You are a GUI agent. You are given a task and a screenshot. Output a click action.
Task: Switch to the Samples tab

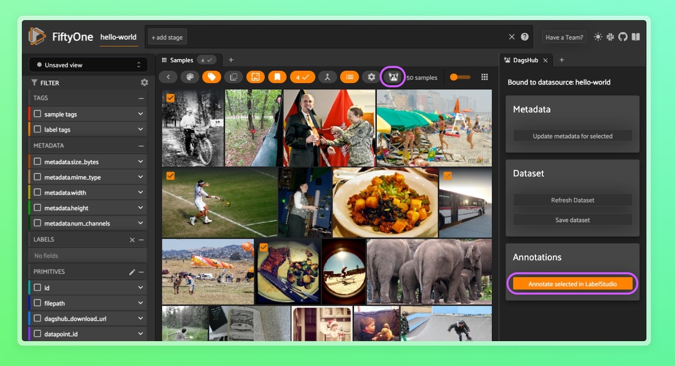[x=181, y=60]
